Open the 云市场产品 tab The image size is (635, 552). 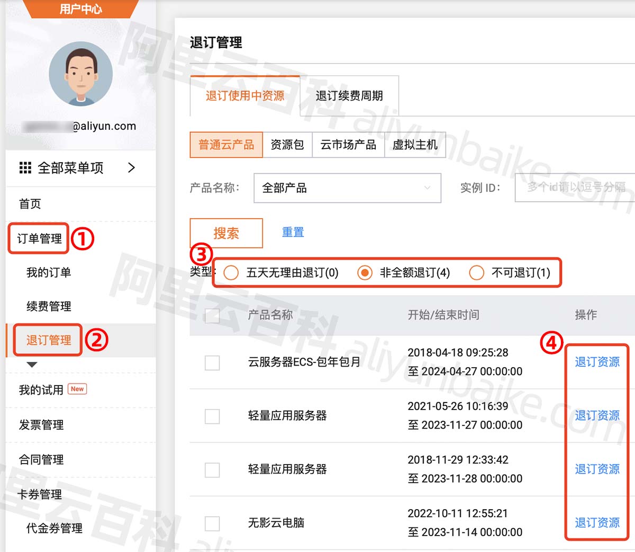[348, 145]
